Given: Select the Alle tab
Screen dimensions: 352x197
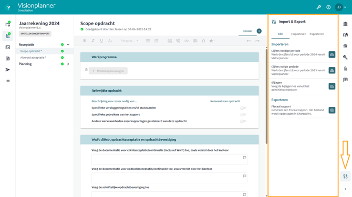Looking at the screenshot, I should point(281,34).
